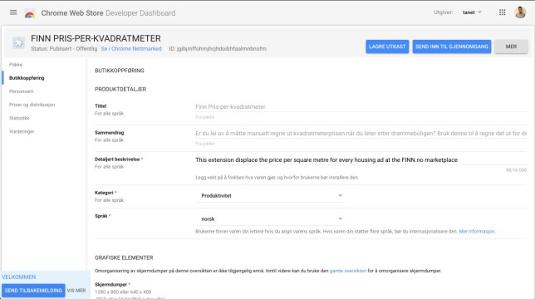
Task: Click the Status: Publisert - Offentlig text
Action: [x=64, y=49]
